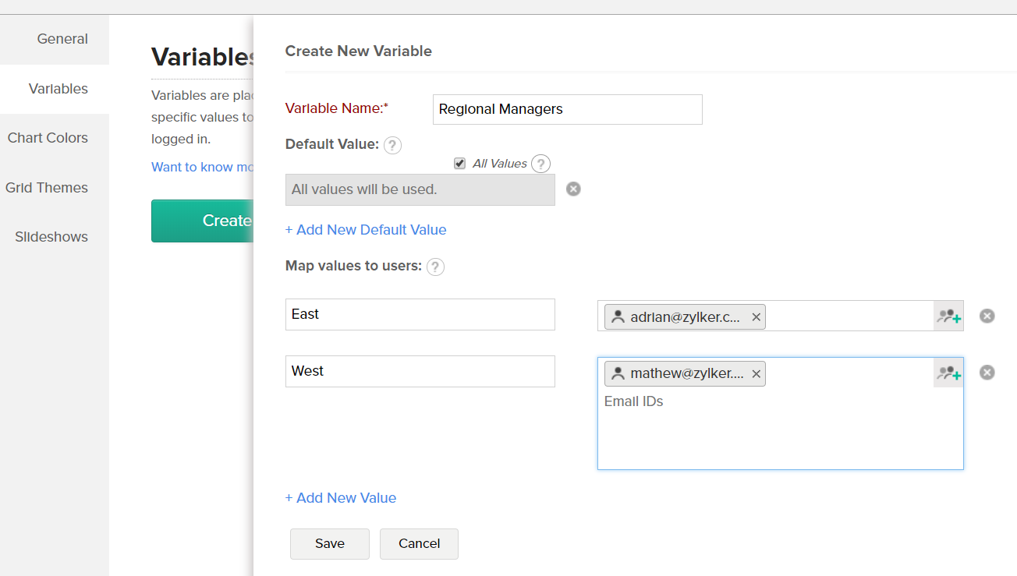This screenshot has height=576, width=1017.
Task: Cancel creating the new variable
Action: 419,544
